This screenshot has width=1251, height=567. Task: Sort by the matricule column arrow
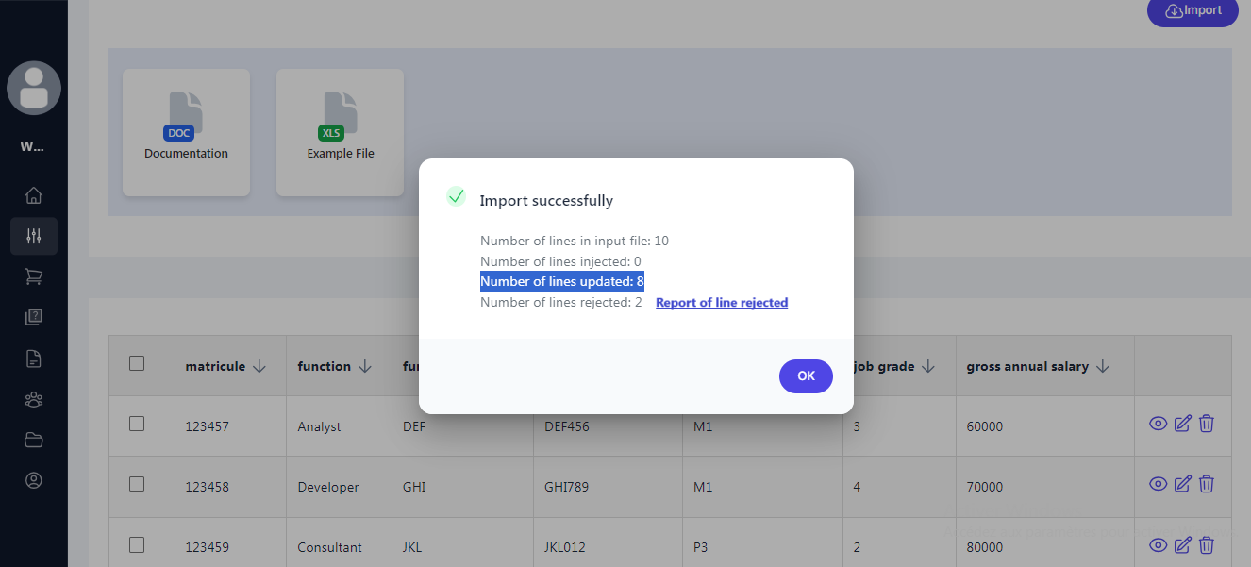point(259,367)
